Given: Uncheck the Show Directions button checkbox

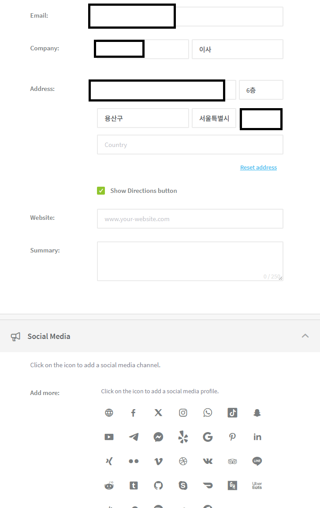Looking at the screenshot, I should click(101, 191).
